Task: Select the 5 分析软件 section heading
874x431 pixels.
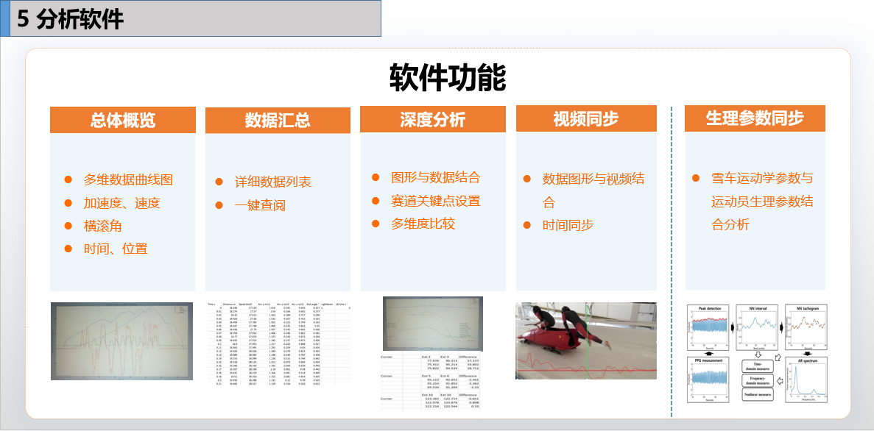Action: pos(70,19)
